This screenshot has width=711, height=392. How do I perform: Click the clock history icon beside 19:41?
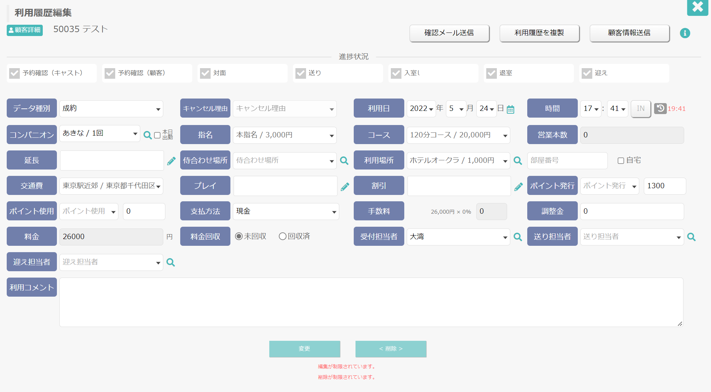tap(660, 108)
